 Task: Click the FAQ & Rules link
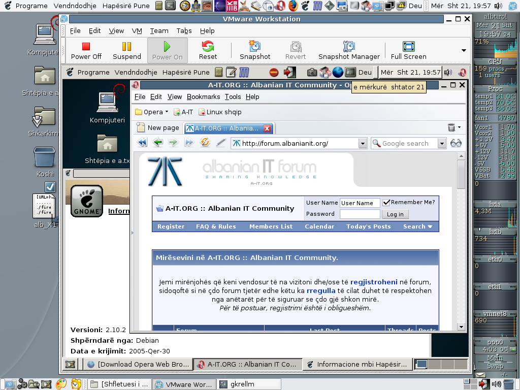coord(216,226)
